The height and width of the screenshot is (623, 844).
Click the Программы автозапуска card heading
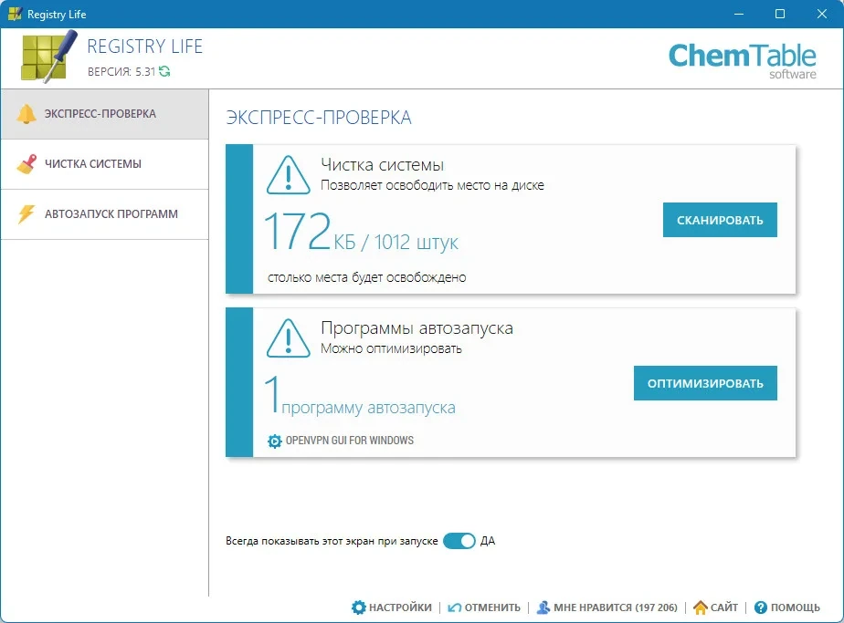(x=417, y=327)
